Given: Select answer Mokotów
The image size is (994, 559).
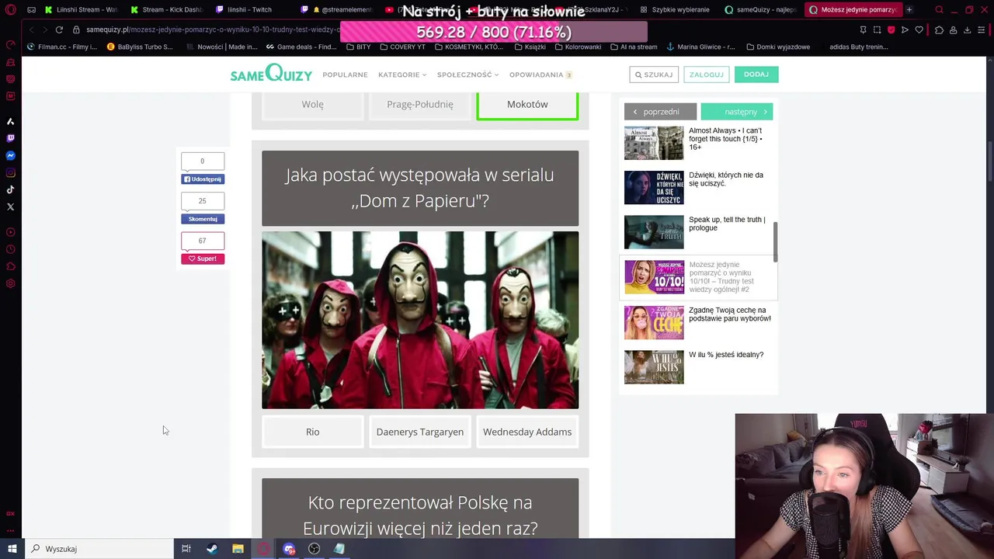Looking at the screenshot, I should point(527,105).
